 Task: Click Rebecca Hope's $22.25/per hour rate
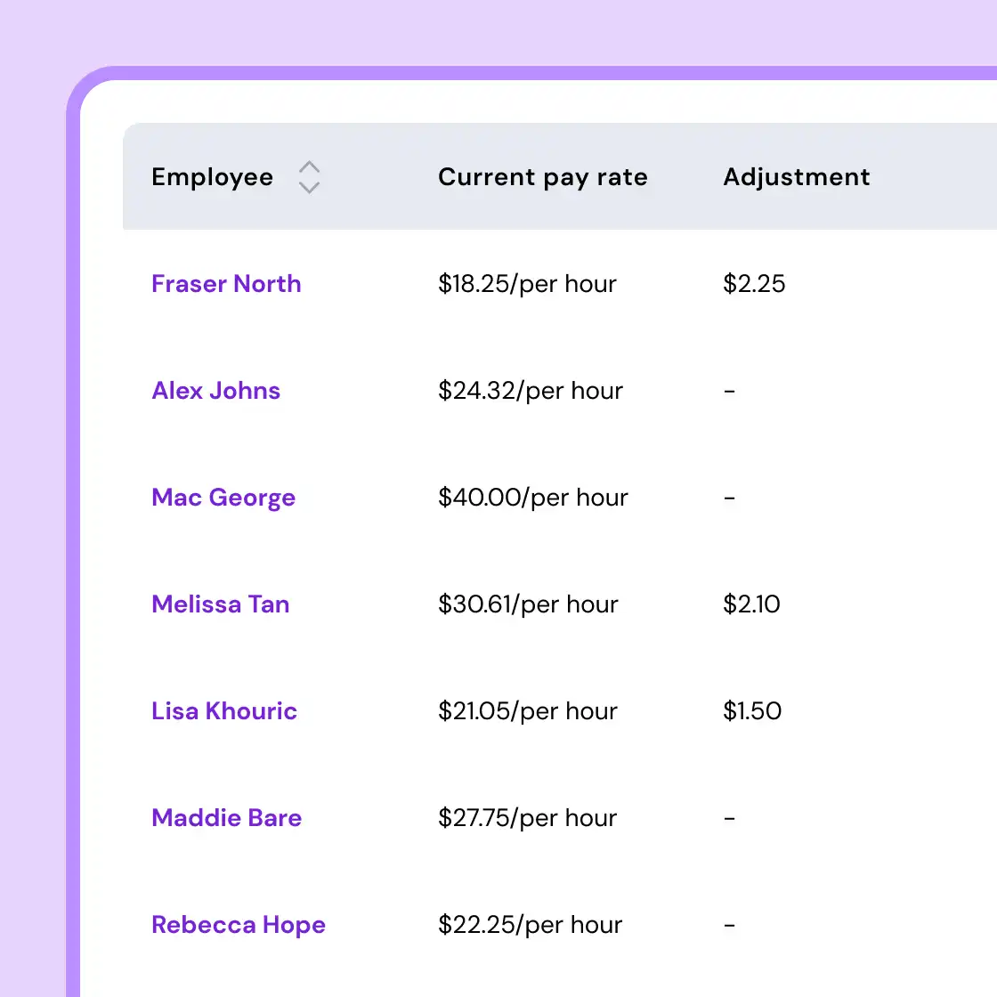(530, 925)
